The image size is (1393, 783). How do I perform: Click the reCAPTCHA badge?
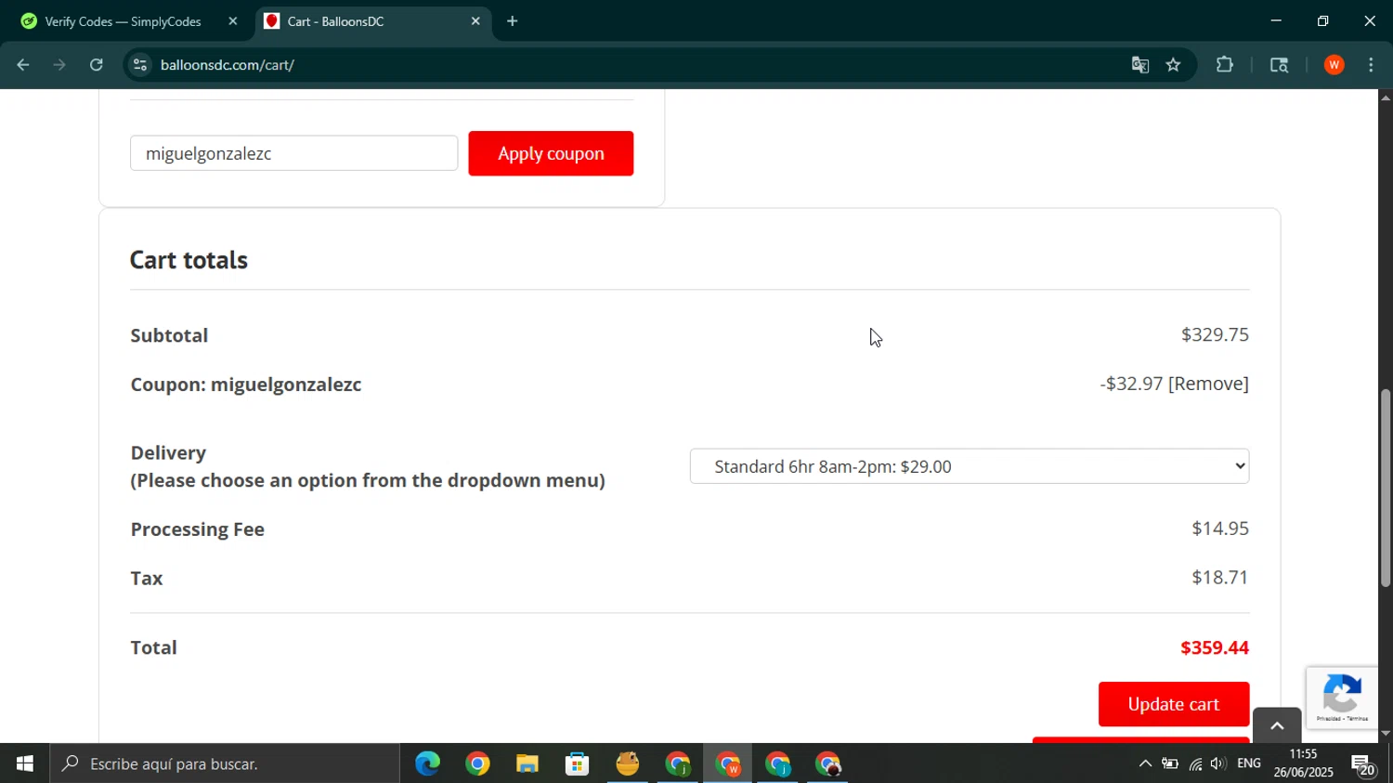(1342, 698)
